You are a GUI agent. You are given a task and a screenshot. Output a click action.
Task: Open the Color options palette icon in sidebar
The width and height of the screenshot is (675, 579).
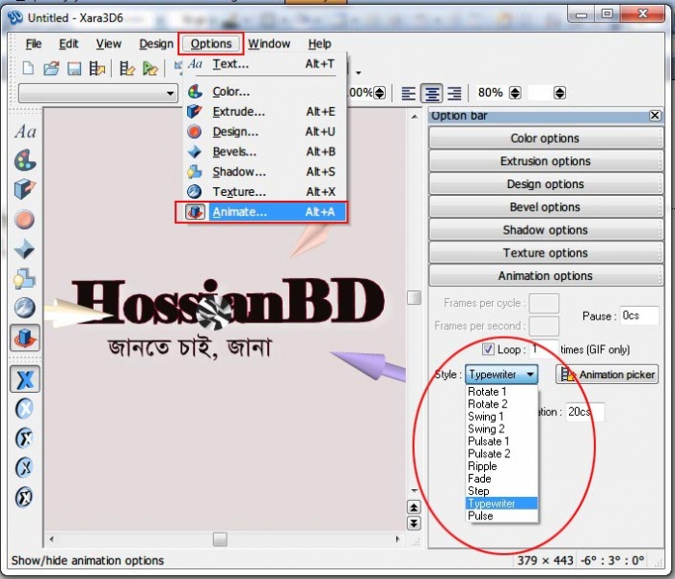(x=25, y=160)
